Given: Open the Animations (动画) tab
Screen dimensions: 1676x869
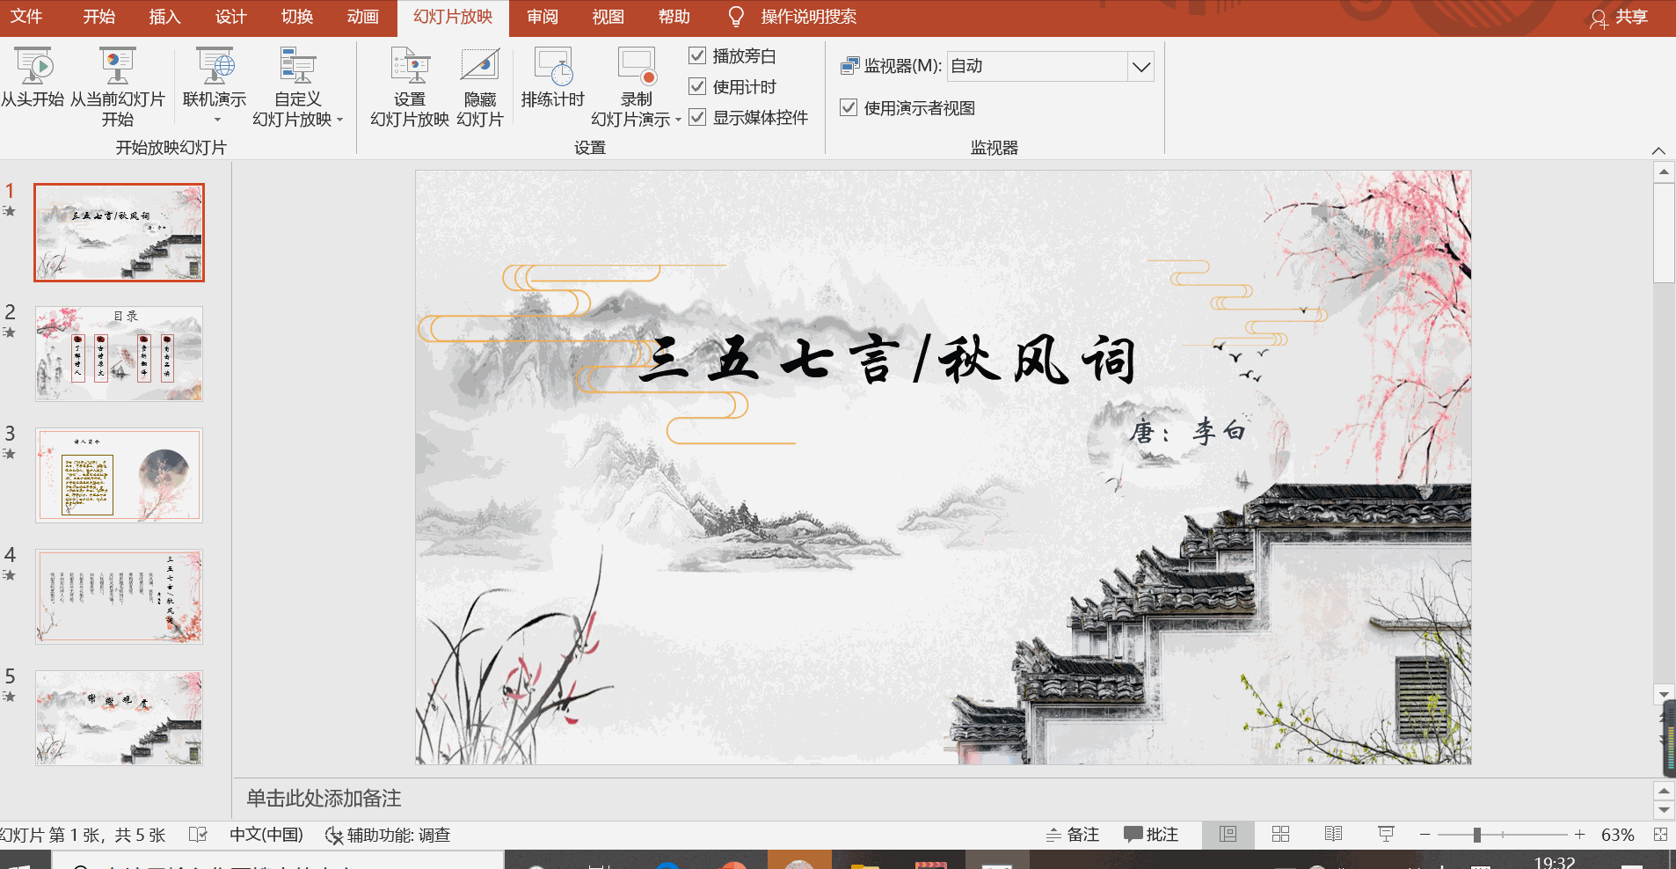Looking at the screenshot, I should point(362,17).
